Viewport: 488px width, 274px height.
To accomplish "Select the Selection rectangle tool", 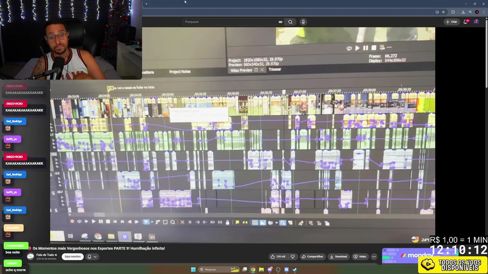I will 165,222.
